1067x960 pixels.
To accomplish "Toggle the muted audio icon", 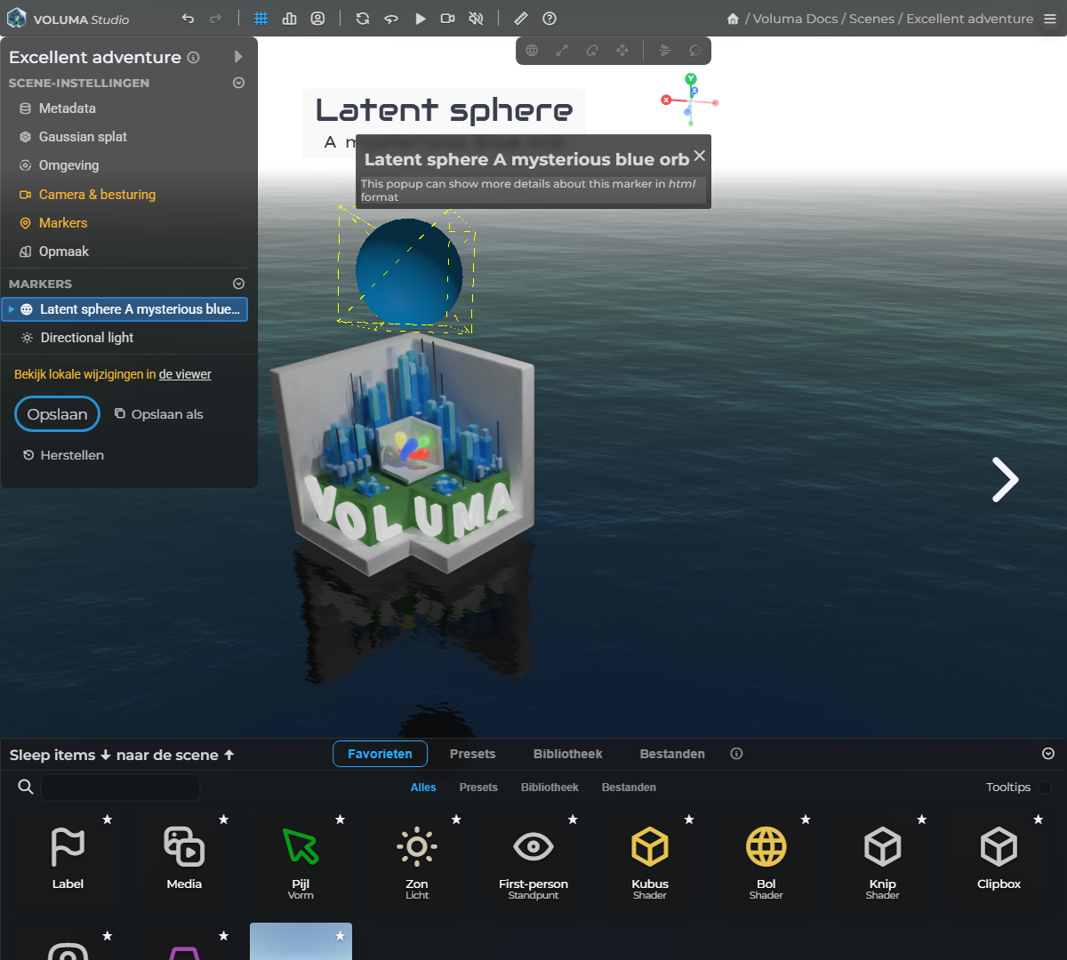I will click(x=477, y=19).
